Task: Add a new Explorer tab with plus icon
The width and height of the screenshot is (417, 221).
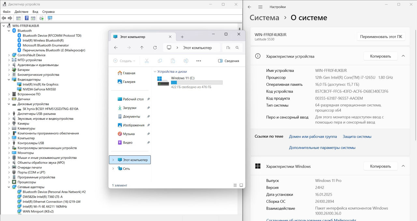Action: [x=182, y=37]
